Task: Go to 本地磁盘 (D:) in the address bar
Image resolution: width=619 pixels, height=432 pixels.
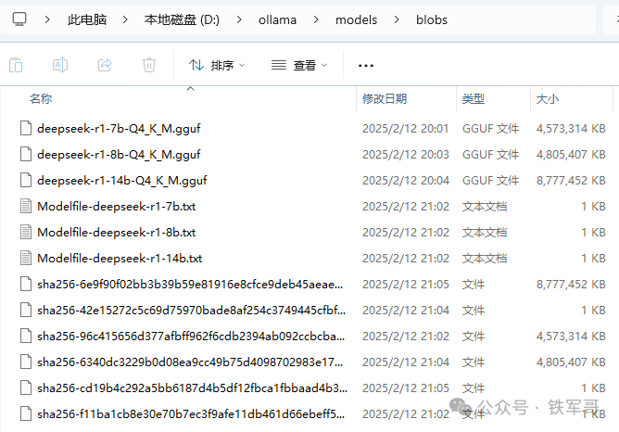Action: click(182, 19)
